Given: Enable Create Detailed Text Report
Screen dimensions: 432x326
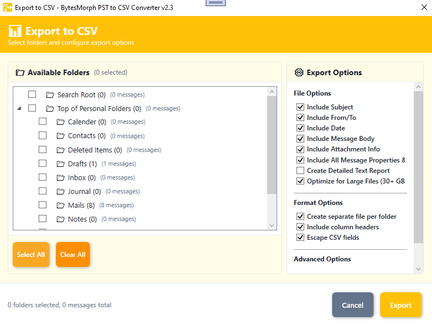Looking at the screenshot, I should tap(300, 171).
